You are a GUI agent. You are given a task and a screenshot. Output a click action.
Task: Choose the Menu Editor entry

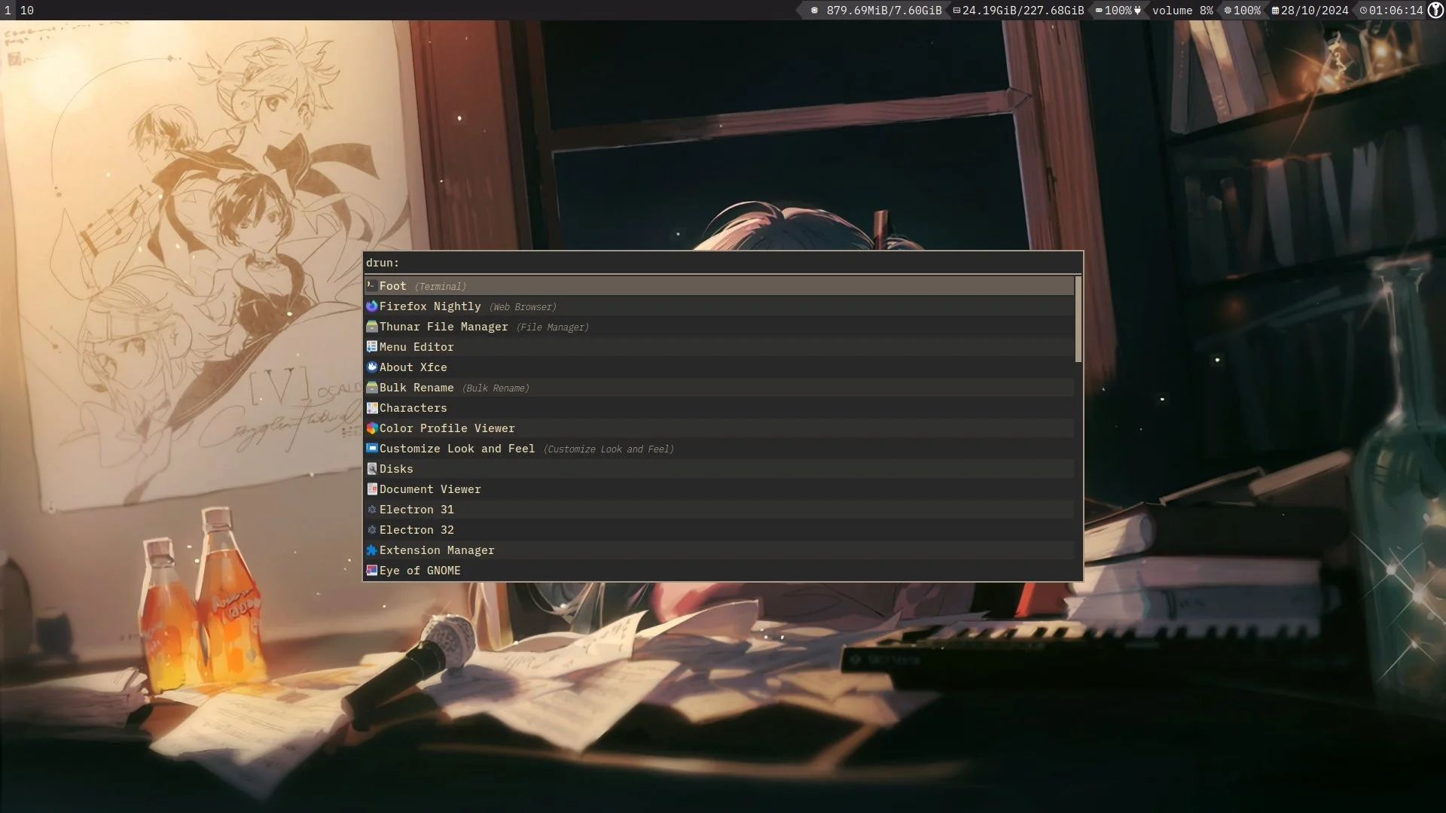click(719, 347)
